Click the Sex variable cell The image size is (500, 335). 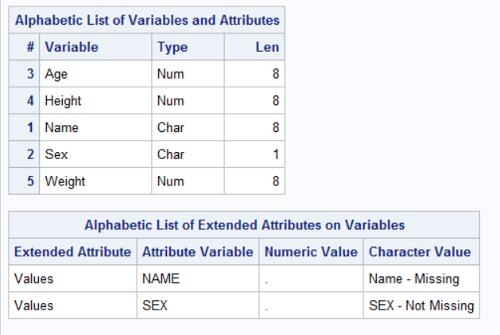pos(55,154)
